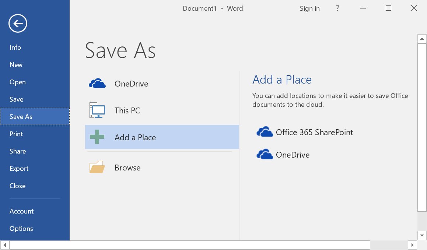The height and width of the screenshot is (250, 427).
Task: Choose Close in the backstage menu
Action: point(35,186)
